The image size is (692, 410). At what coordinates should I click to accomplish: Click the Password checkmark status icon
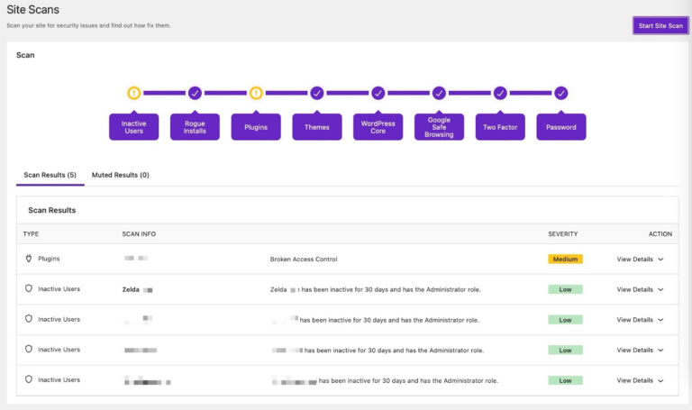[561, 93]
